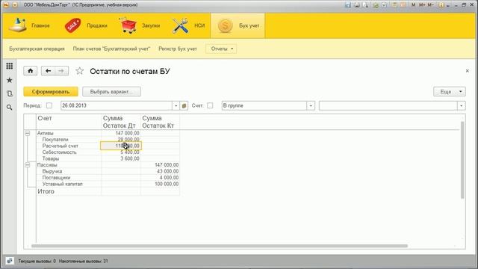This screenshot has height=269, width=478.
Task: Navigate forward with the right arrow
Action: coord(61,71)
